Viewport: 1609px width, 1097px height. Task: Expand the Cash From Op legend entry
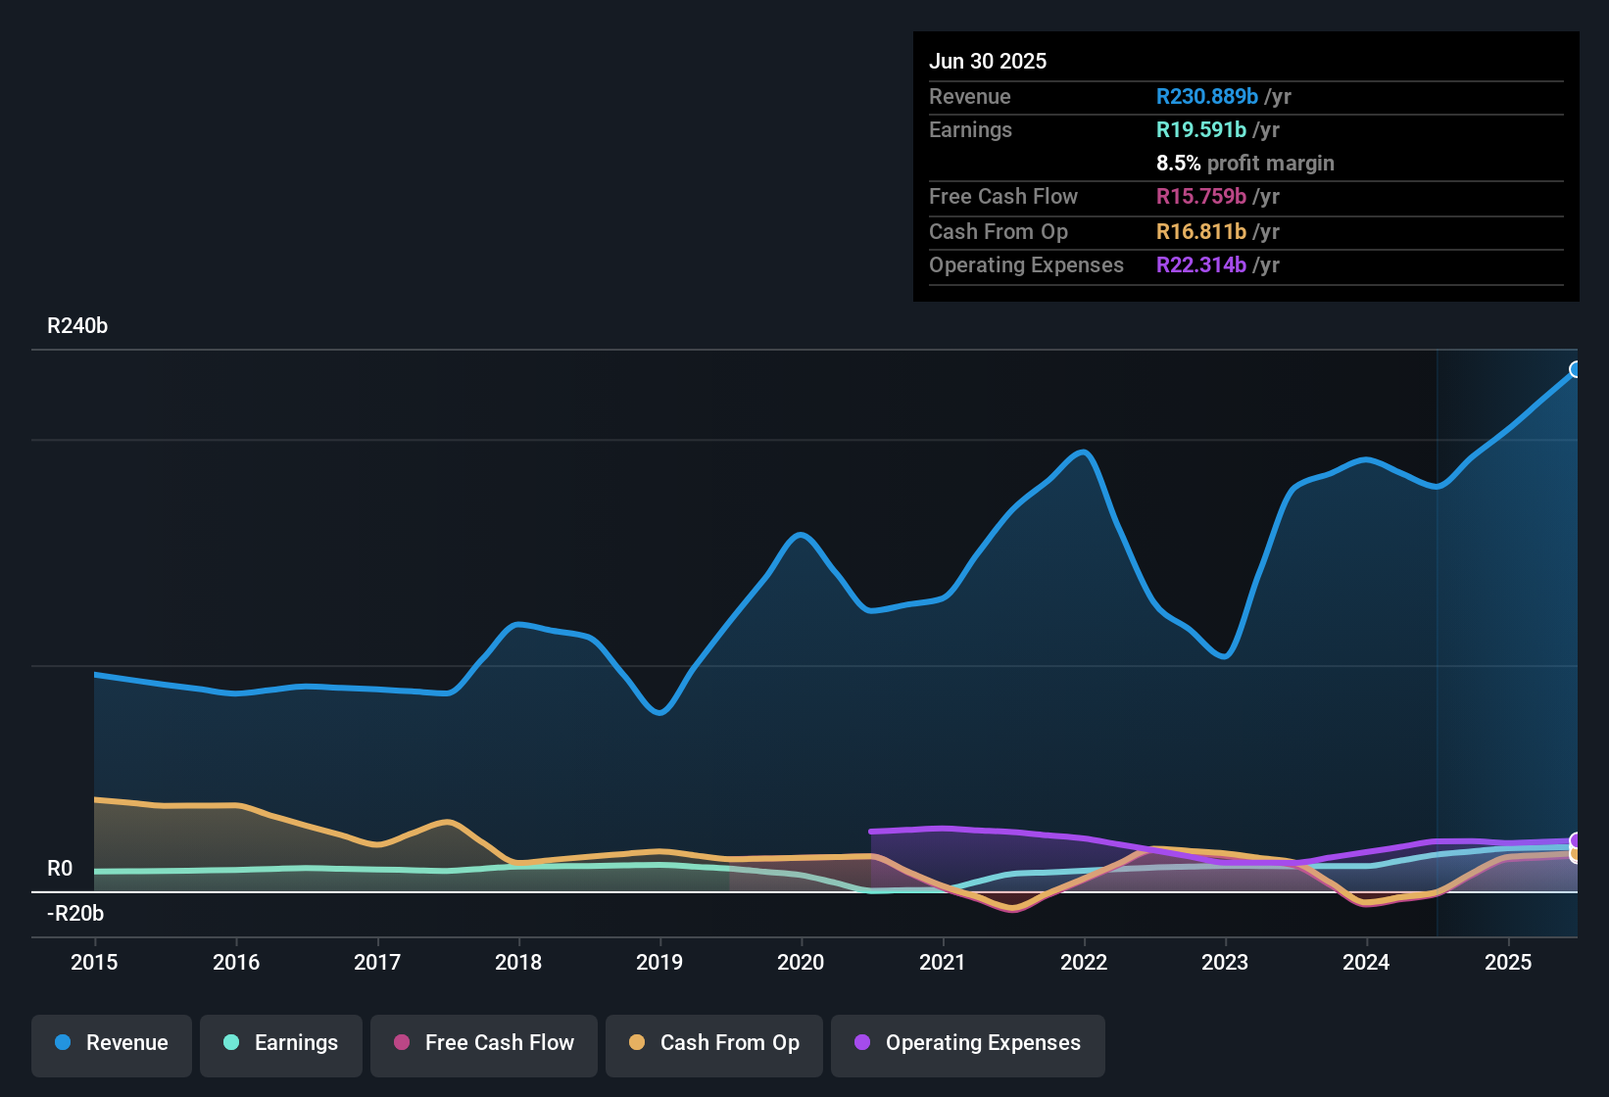(713, 1044)
